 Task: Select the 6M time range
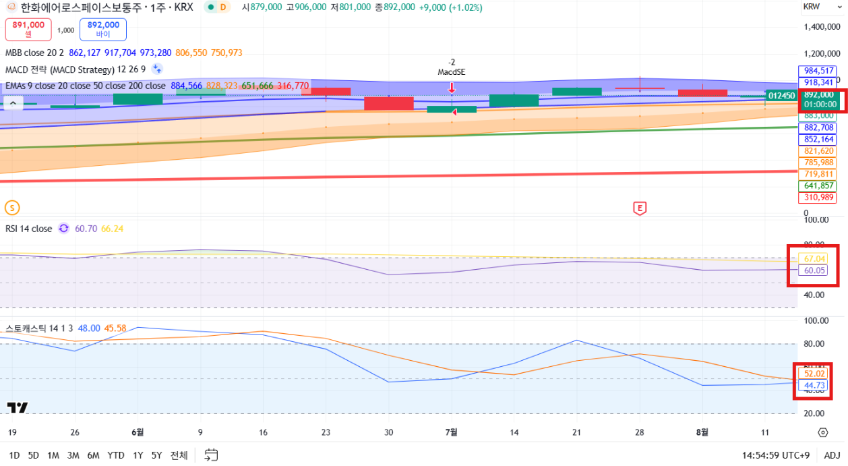[x=94, y=455]
